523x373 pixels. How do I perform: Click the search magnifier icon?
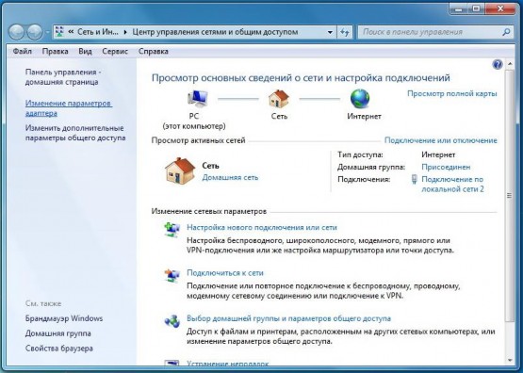pos(506,32)
